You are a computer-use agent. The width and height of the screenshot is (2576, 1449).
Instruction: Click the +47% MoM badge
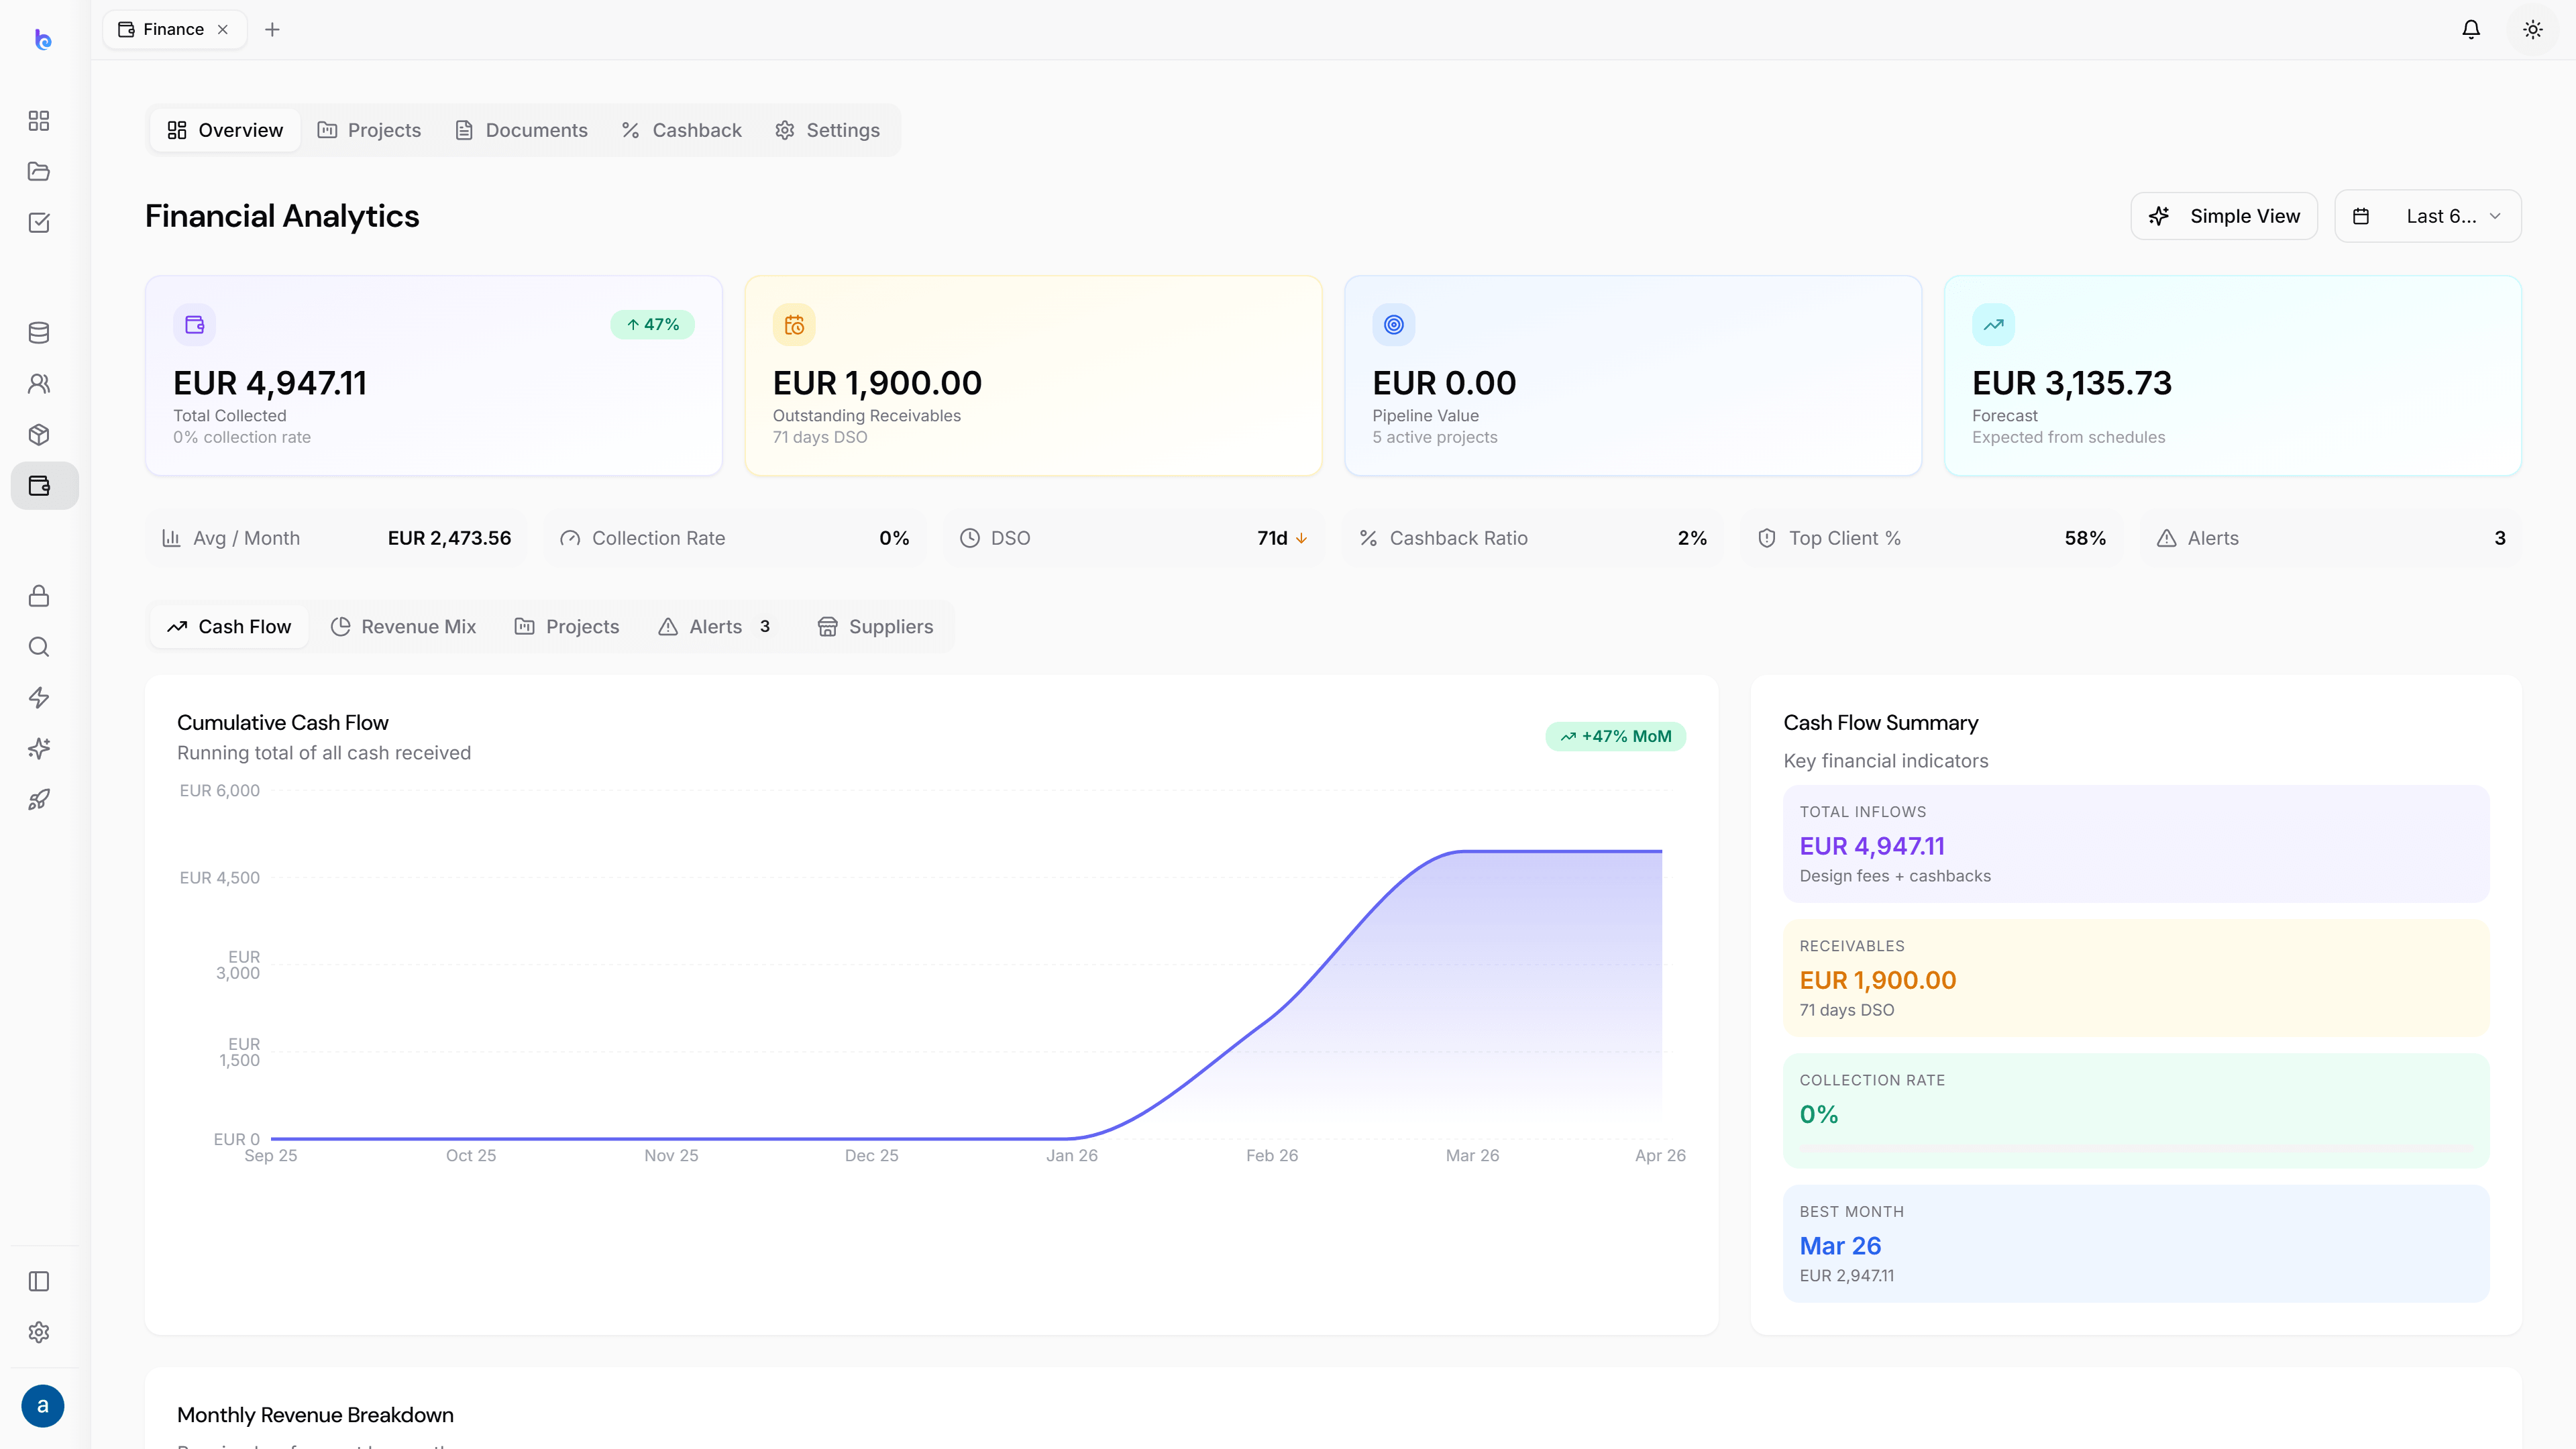pyautogui.click(x=1616, y=737)
